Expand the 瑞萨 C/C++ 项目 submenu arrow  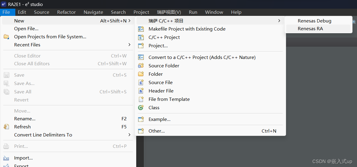[x=279, y=21]
